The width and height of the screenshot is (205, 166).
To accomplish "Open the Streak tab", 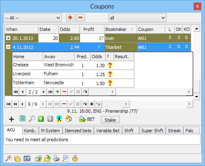I will pos(174,131).
